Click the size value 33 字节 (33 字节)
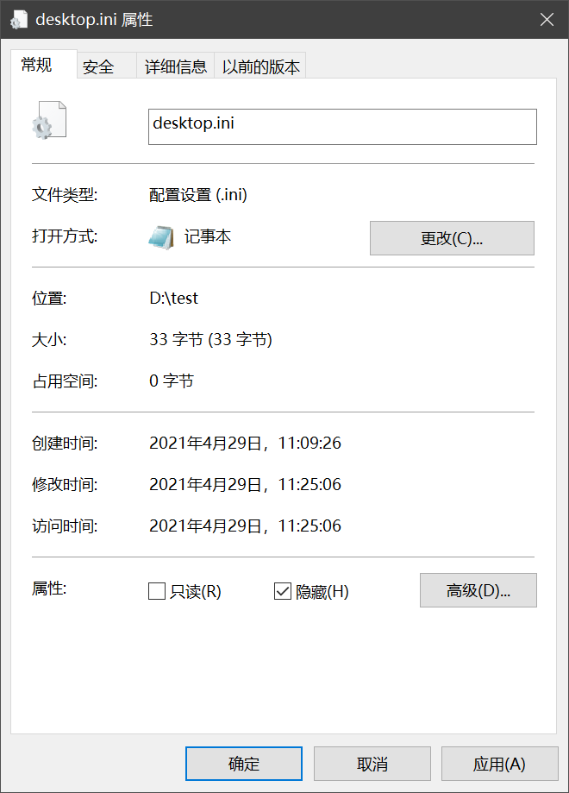The height and width of the screenshot is (793, 569). [210, 339]
